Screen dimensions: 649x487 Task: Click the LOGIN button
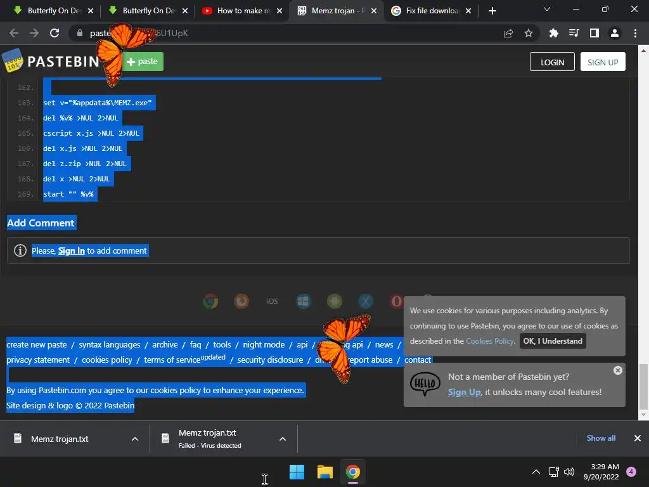pyautogui.click(x=552, y=62)
